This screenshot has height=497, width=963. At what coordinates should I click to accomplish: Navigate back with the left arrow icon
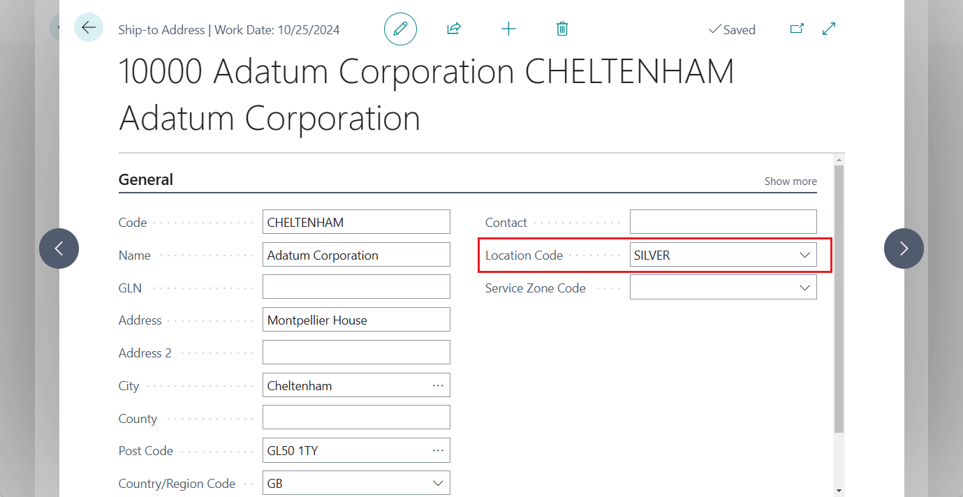[x=89, y=27]
